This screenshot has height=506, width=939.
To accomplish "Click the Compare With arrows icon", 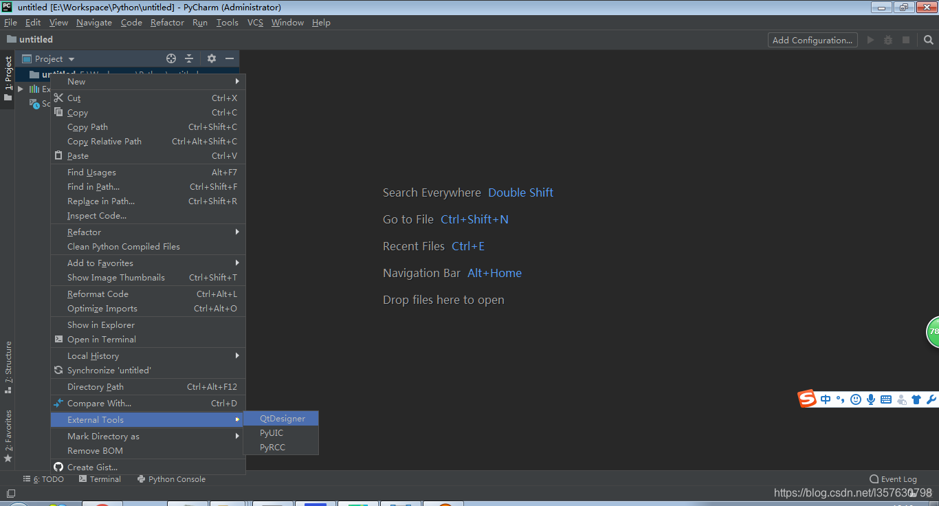I will (x=58, y=403).
